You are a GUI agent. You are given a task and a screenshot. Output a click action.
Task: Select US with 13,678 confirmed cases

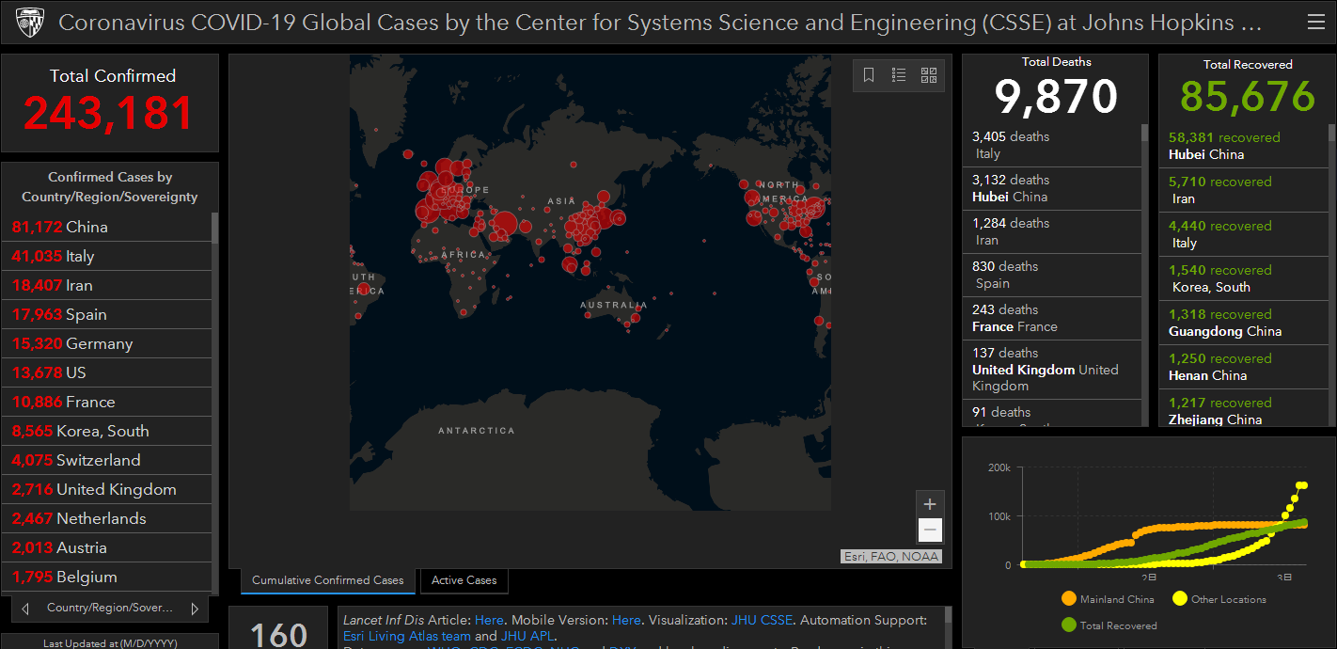107,372
